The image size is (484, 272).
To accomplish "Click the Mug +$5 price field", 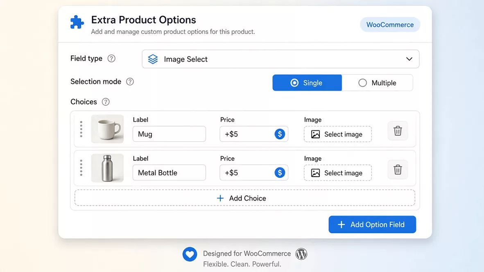I will (x=254, y=134).
